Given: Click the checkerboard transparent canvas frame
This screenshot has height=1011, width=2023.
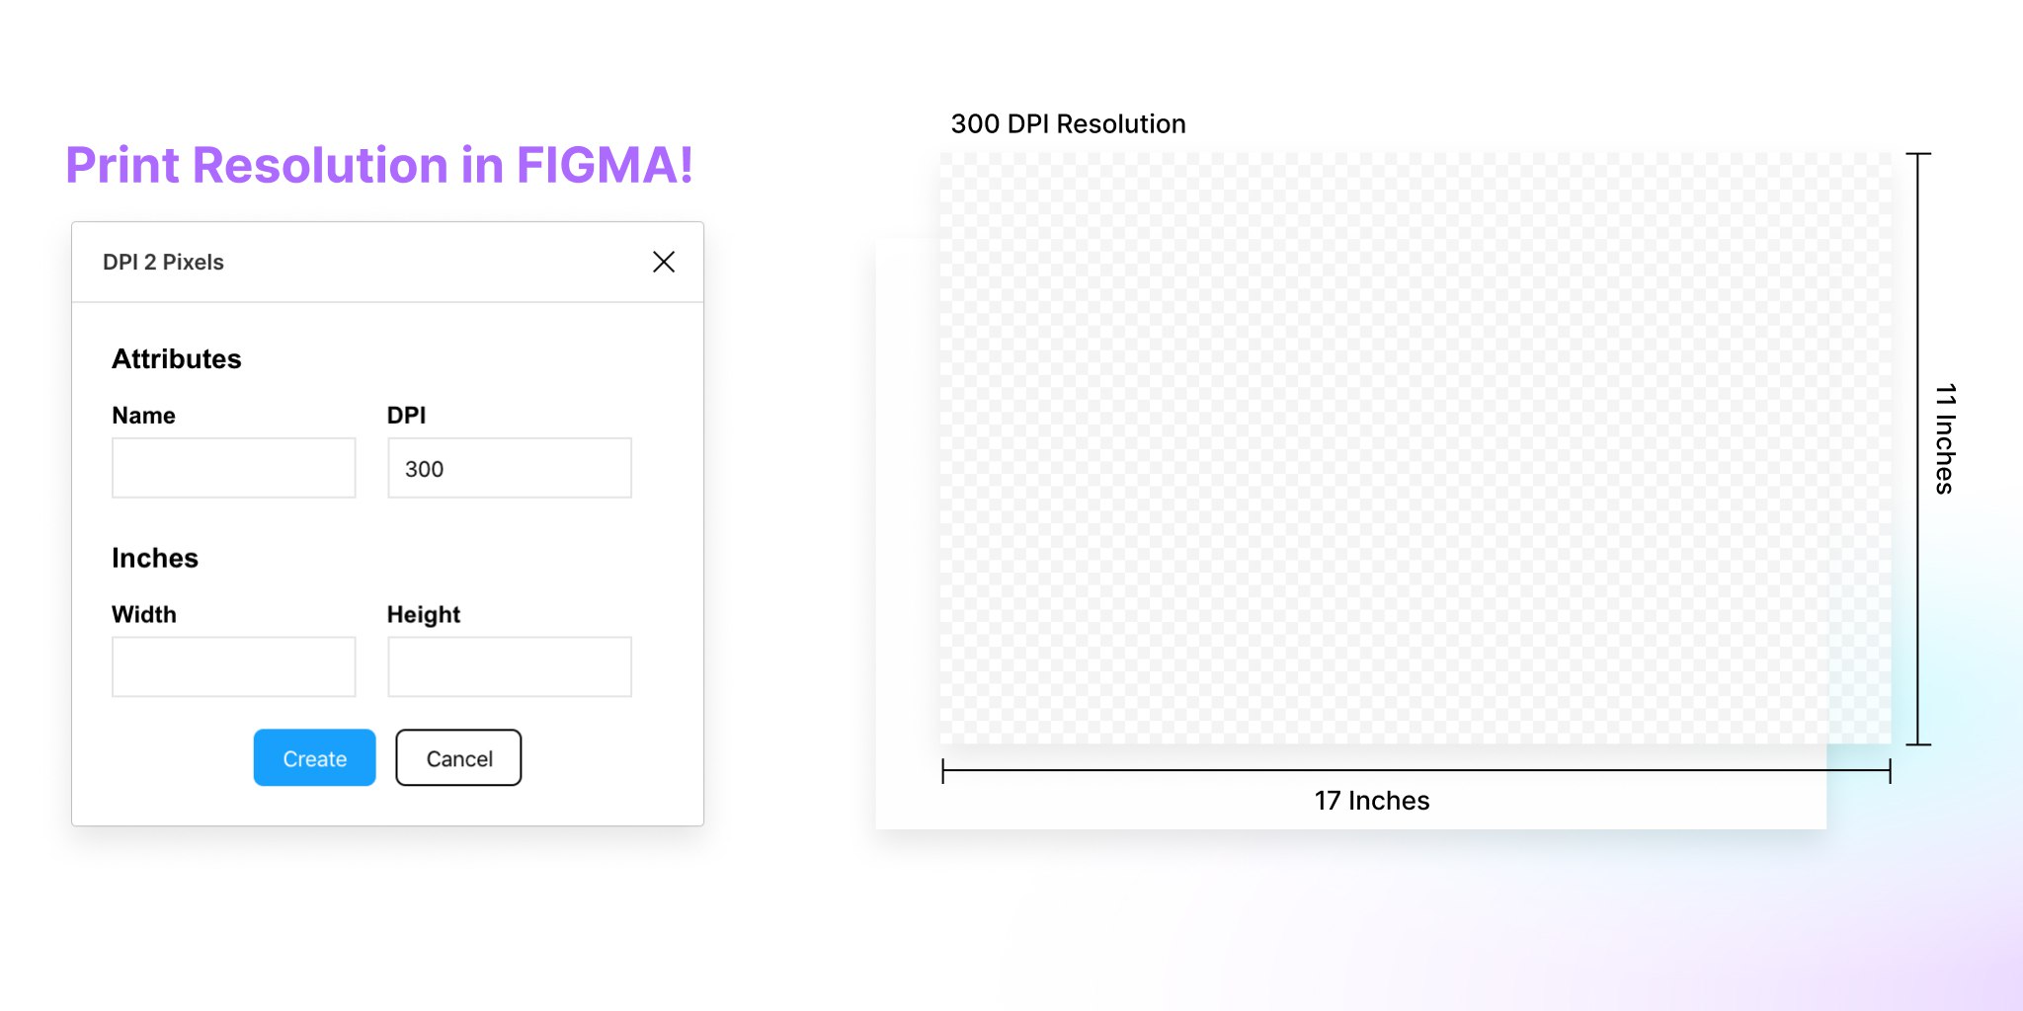Looking at the screenshot, I should [1415, 448].
